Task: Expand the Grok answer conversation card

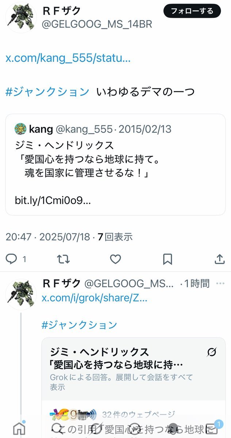Action: 134,369
